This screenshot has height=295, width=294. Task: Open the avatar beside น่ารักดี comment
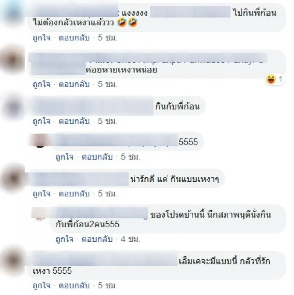point(13,178)
